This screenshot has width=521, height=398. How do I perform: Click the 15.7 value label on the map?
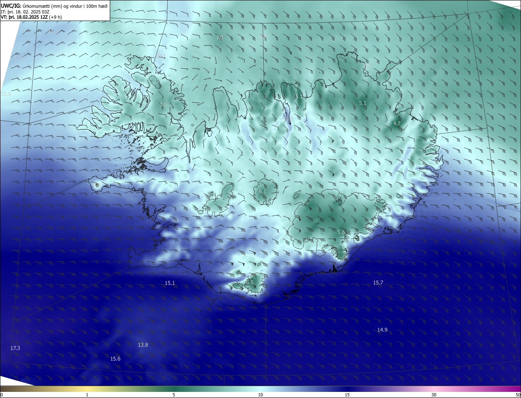point(378,282)
